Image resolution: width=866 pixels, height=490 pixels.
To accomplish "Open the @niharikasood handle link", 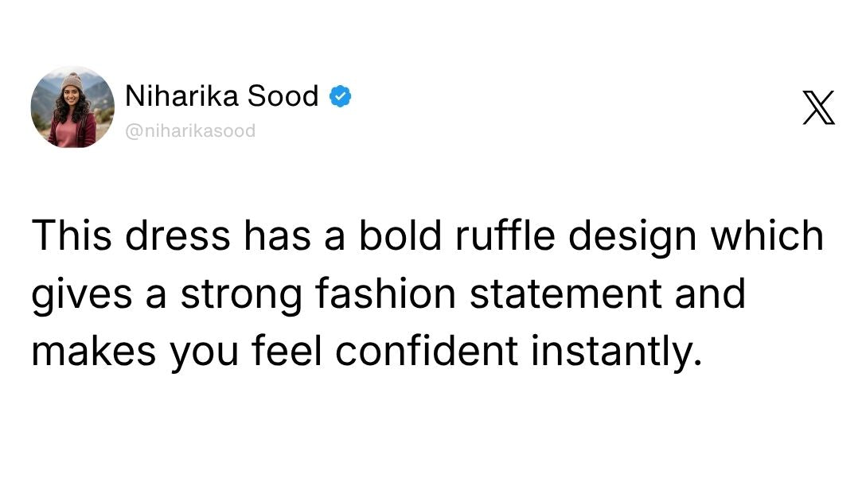I will coord(190,131).
